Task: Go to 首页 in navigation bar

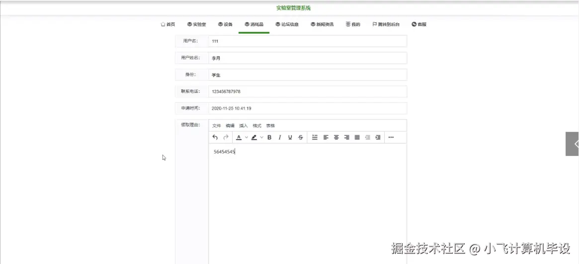Action: pyautogui.click(x=168, y=24)
